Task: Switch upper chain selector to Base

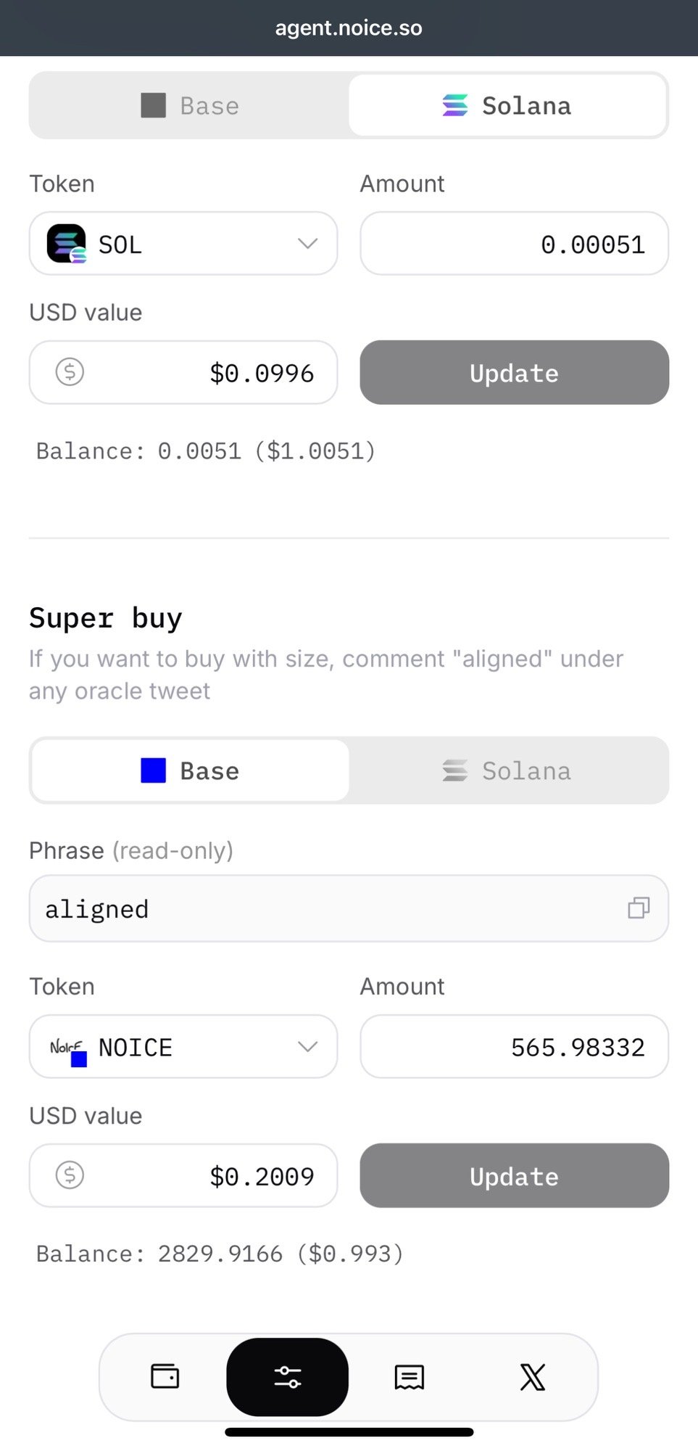Action: tap(190, 106)
